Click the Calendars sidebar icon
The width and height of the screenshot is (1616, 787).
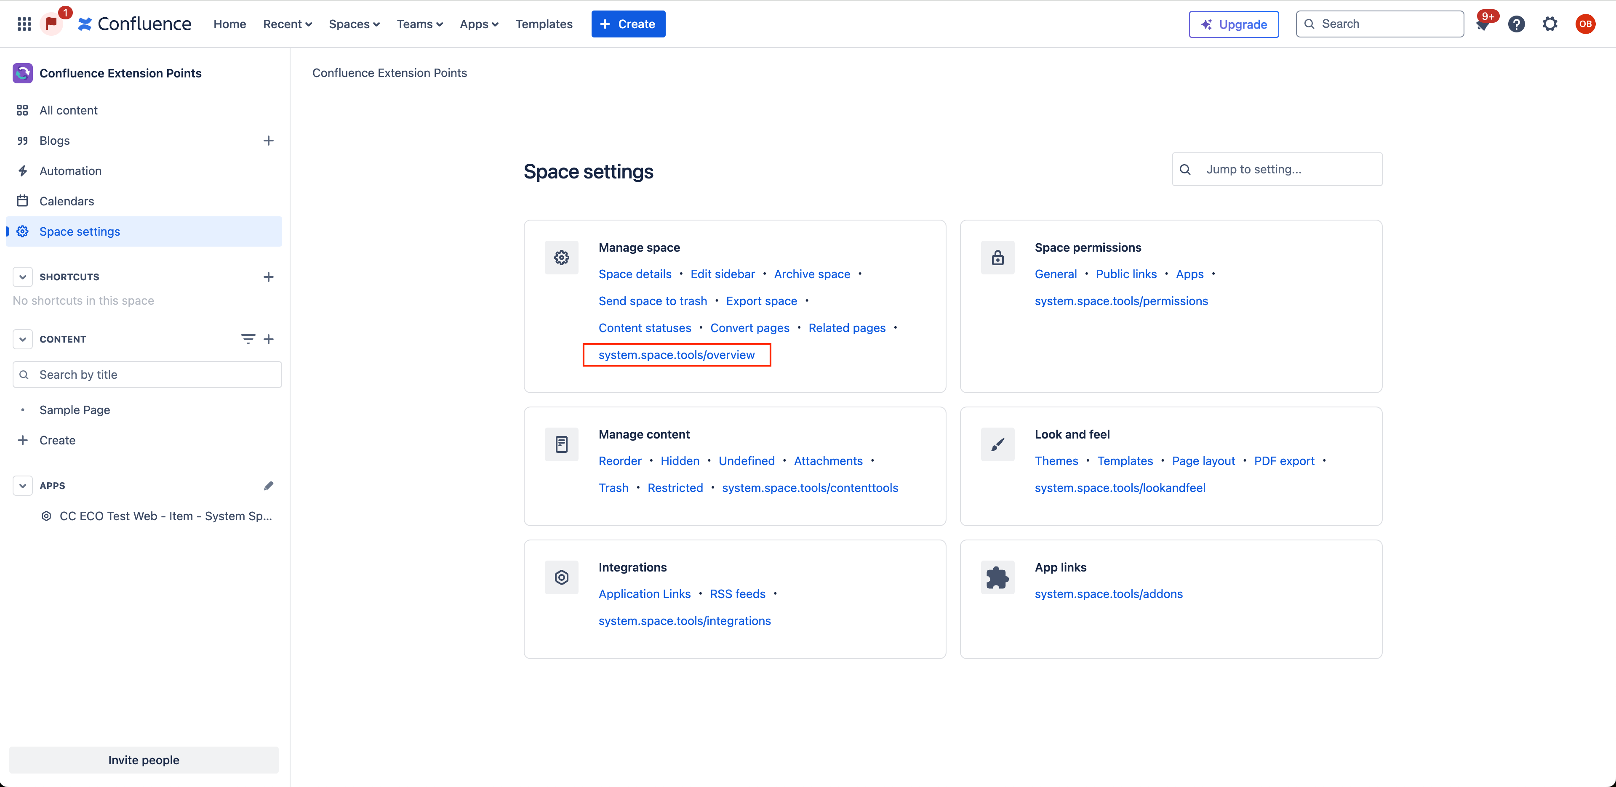coord(23,201)
